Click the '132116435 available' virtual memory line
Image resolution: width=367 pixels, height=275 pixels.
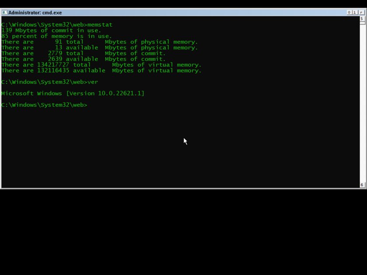click(101, 70)
